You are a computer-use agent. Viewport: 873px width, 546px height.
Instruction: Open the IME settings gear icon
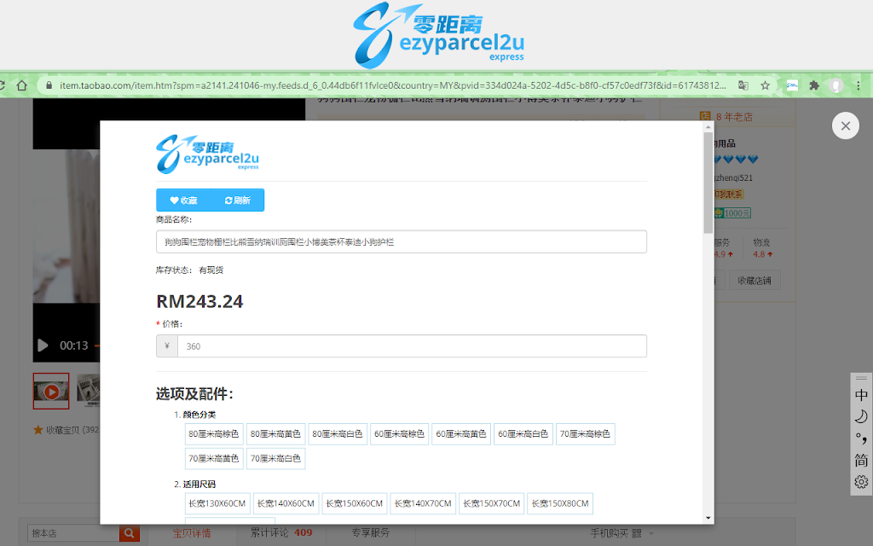[x=861, y=481]
